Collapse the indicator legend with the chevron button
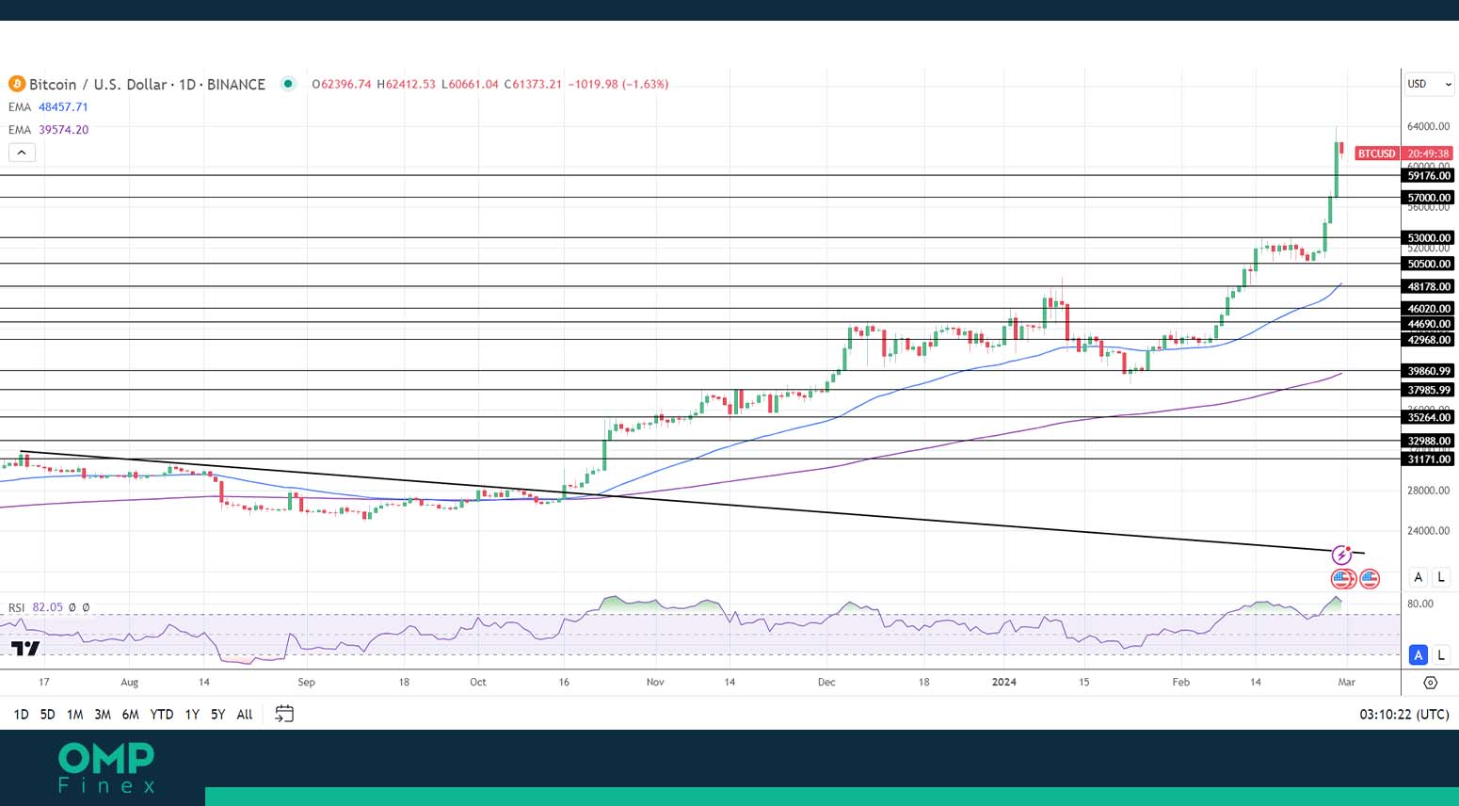Screen dimensions: 1459x806 (x=22, y=153)
